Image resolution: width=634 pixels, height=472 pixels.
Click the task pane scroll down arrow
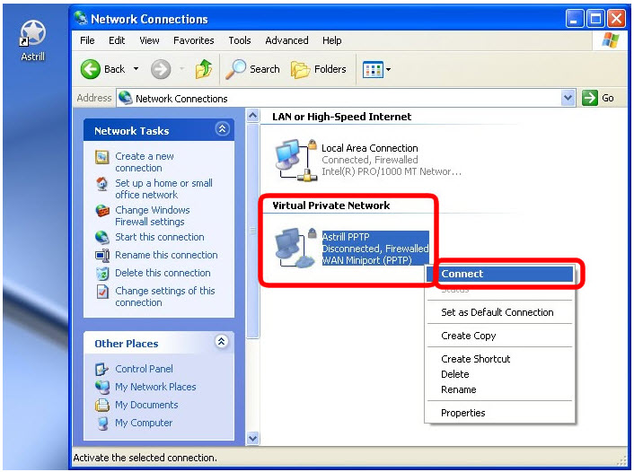coord(252,438)
